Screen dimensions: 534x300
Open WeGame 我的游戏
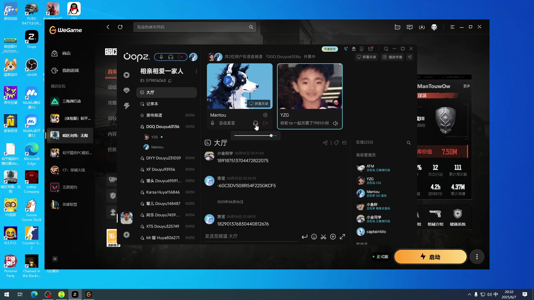pos(70,71)
